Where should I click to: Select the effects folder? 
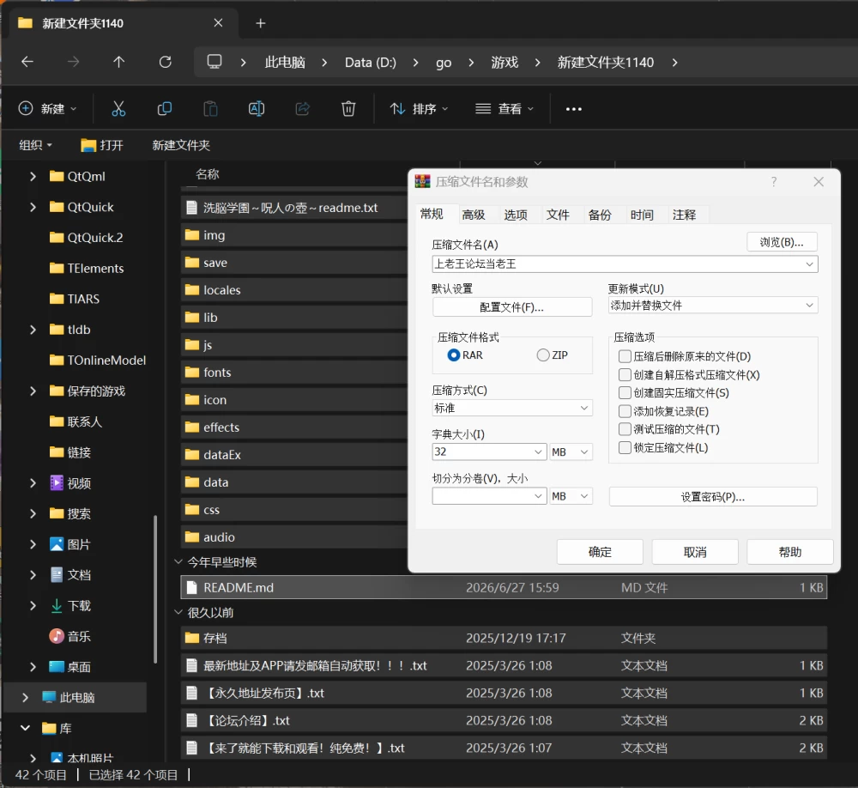[293, 427]
